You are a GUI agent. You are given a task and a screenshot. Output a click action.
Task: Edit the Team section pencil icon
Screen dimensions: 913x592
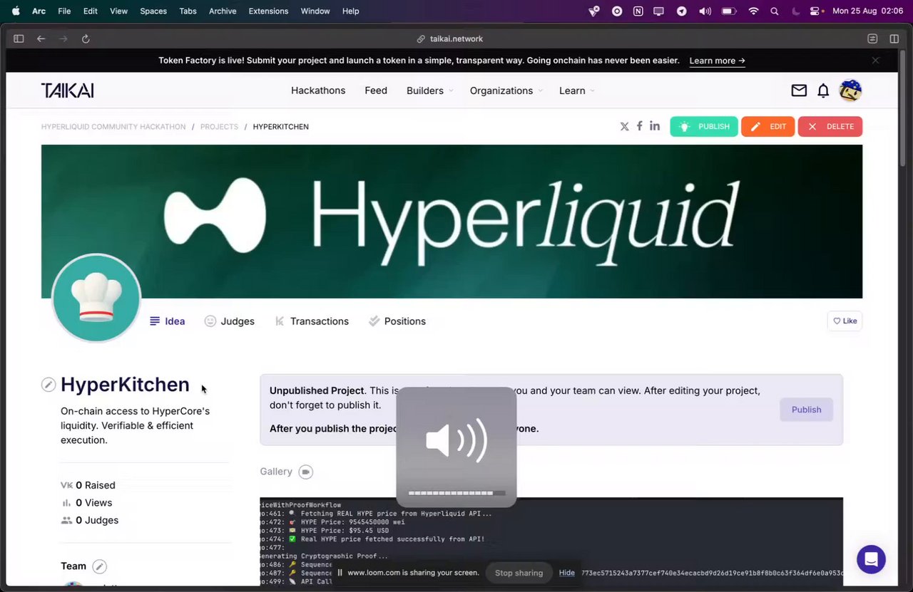click(100, 566)
